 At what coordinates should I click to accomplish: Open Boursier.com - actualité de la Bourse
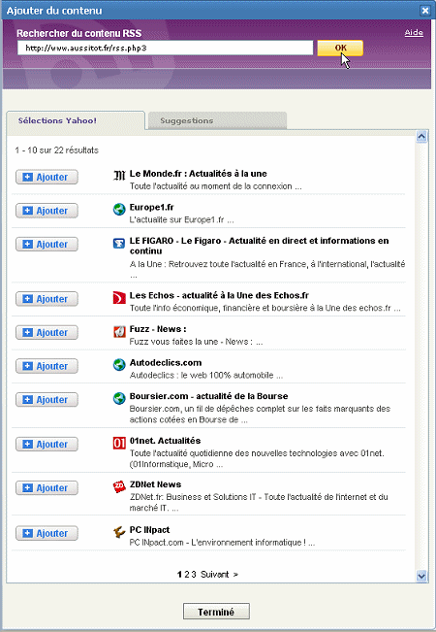208,396
